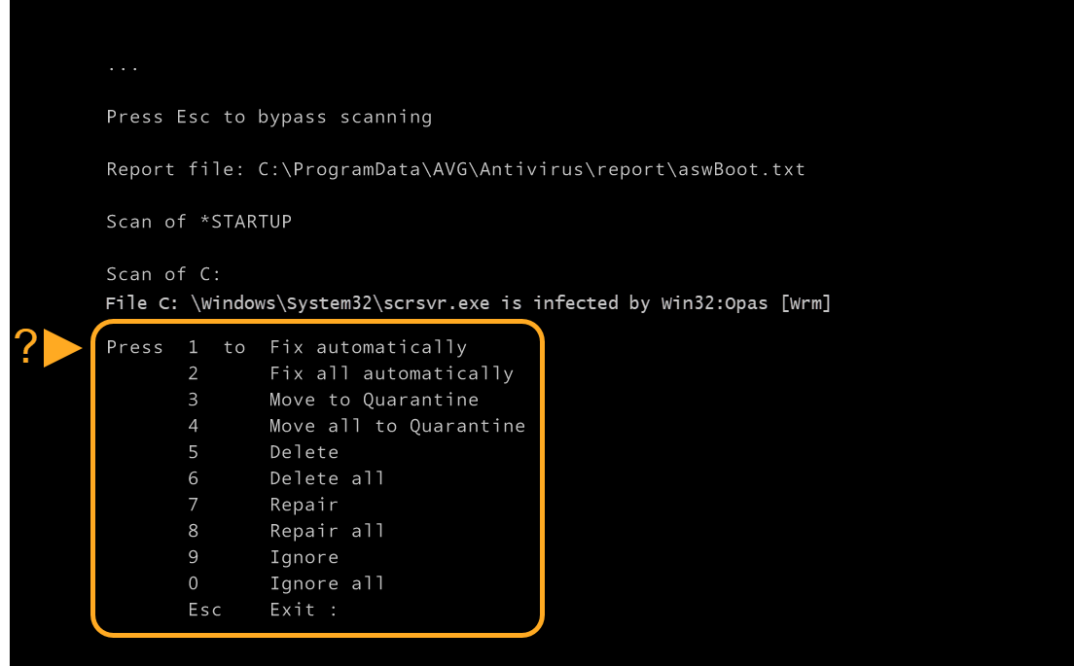
Task: Choose the "Ignore all" option
Action: [x=327, y=583]
